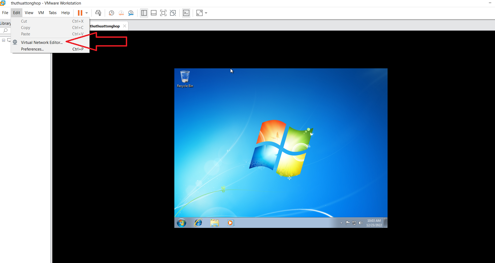Take a snapshot of the virtual machine

coord(111,13)
